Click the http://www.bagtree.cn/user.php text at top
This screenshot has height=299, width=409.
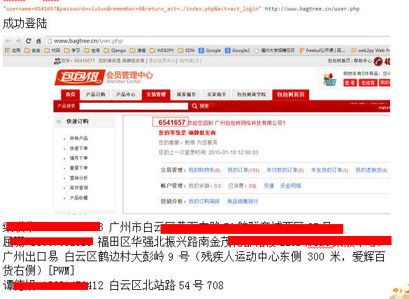(x=312, y=9)
